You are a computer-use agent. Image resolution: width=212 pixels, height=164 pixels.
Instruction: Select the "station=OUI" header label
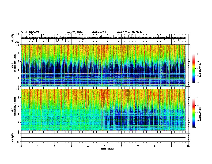pyautogui.click(x=99, y=32)
